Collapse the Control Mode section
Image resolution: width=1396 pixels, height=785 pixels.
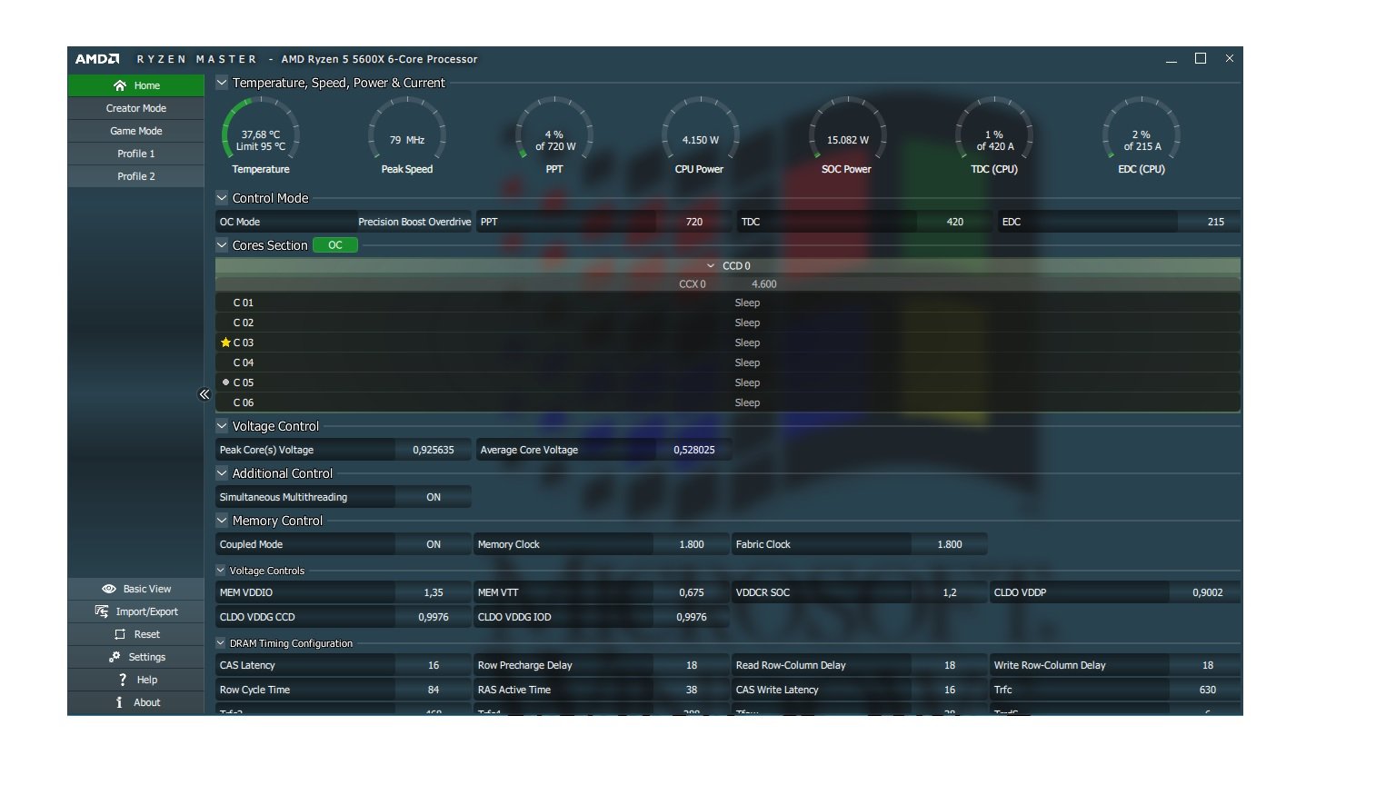pyautogui.click(x=222, y=198)
